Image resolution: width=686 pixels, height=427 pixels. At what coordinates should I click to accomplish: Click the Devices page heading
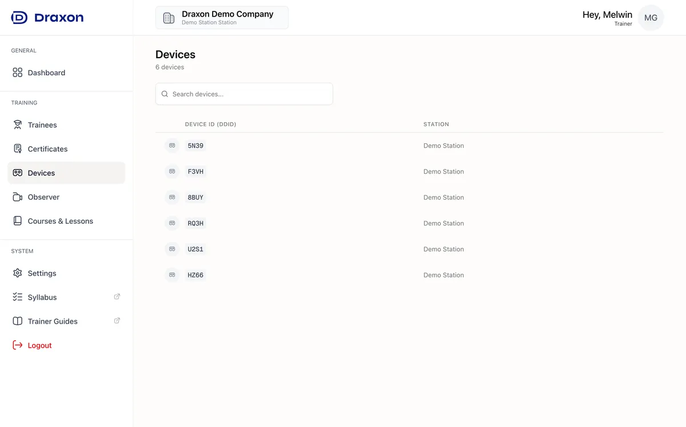click(176, 55)
